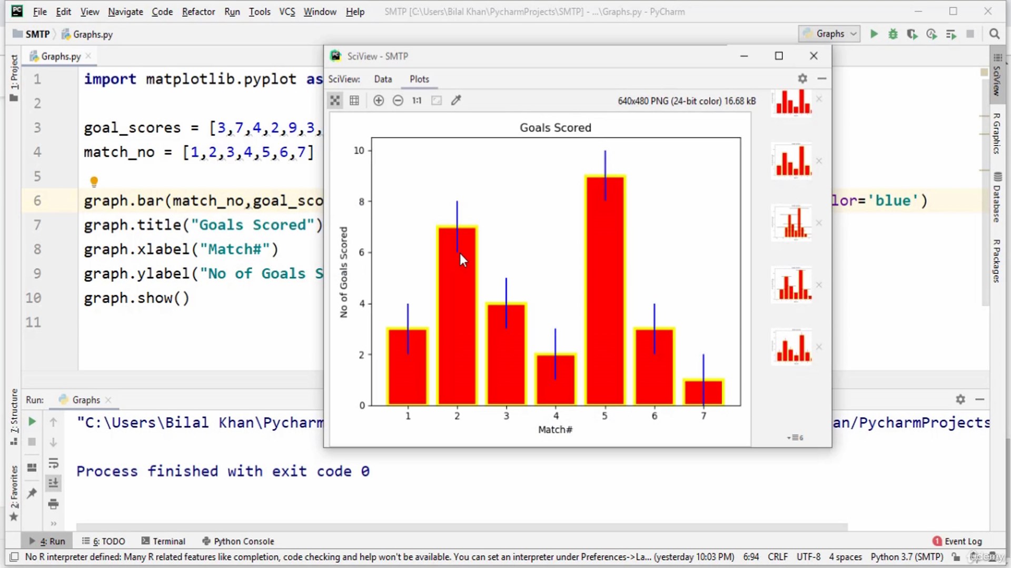Screen dimensions: 1011x568
Task: Open the color picker eyedropper tool
Action: (456, 100)
